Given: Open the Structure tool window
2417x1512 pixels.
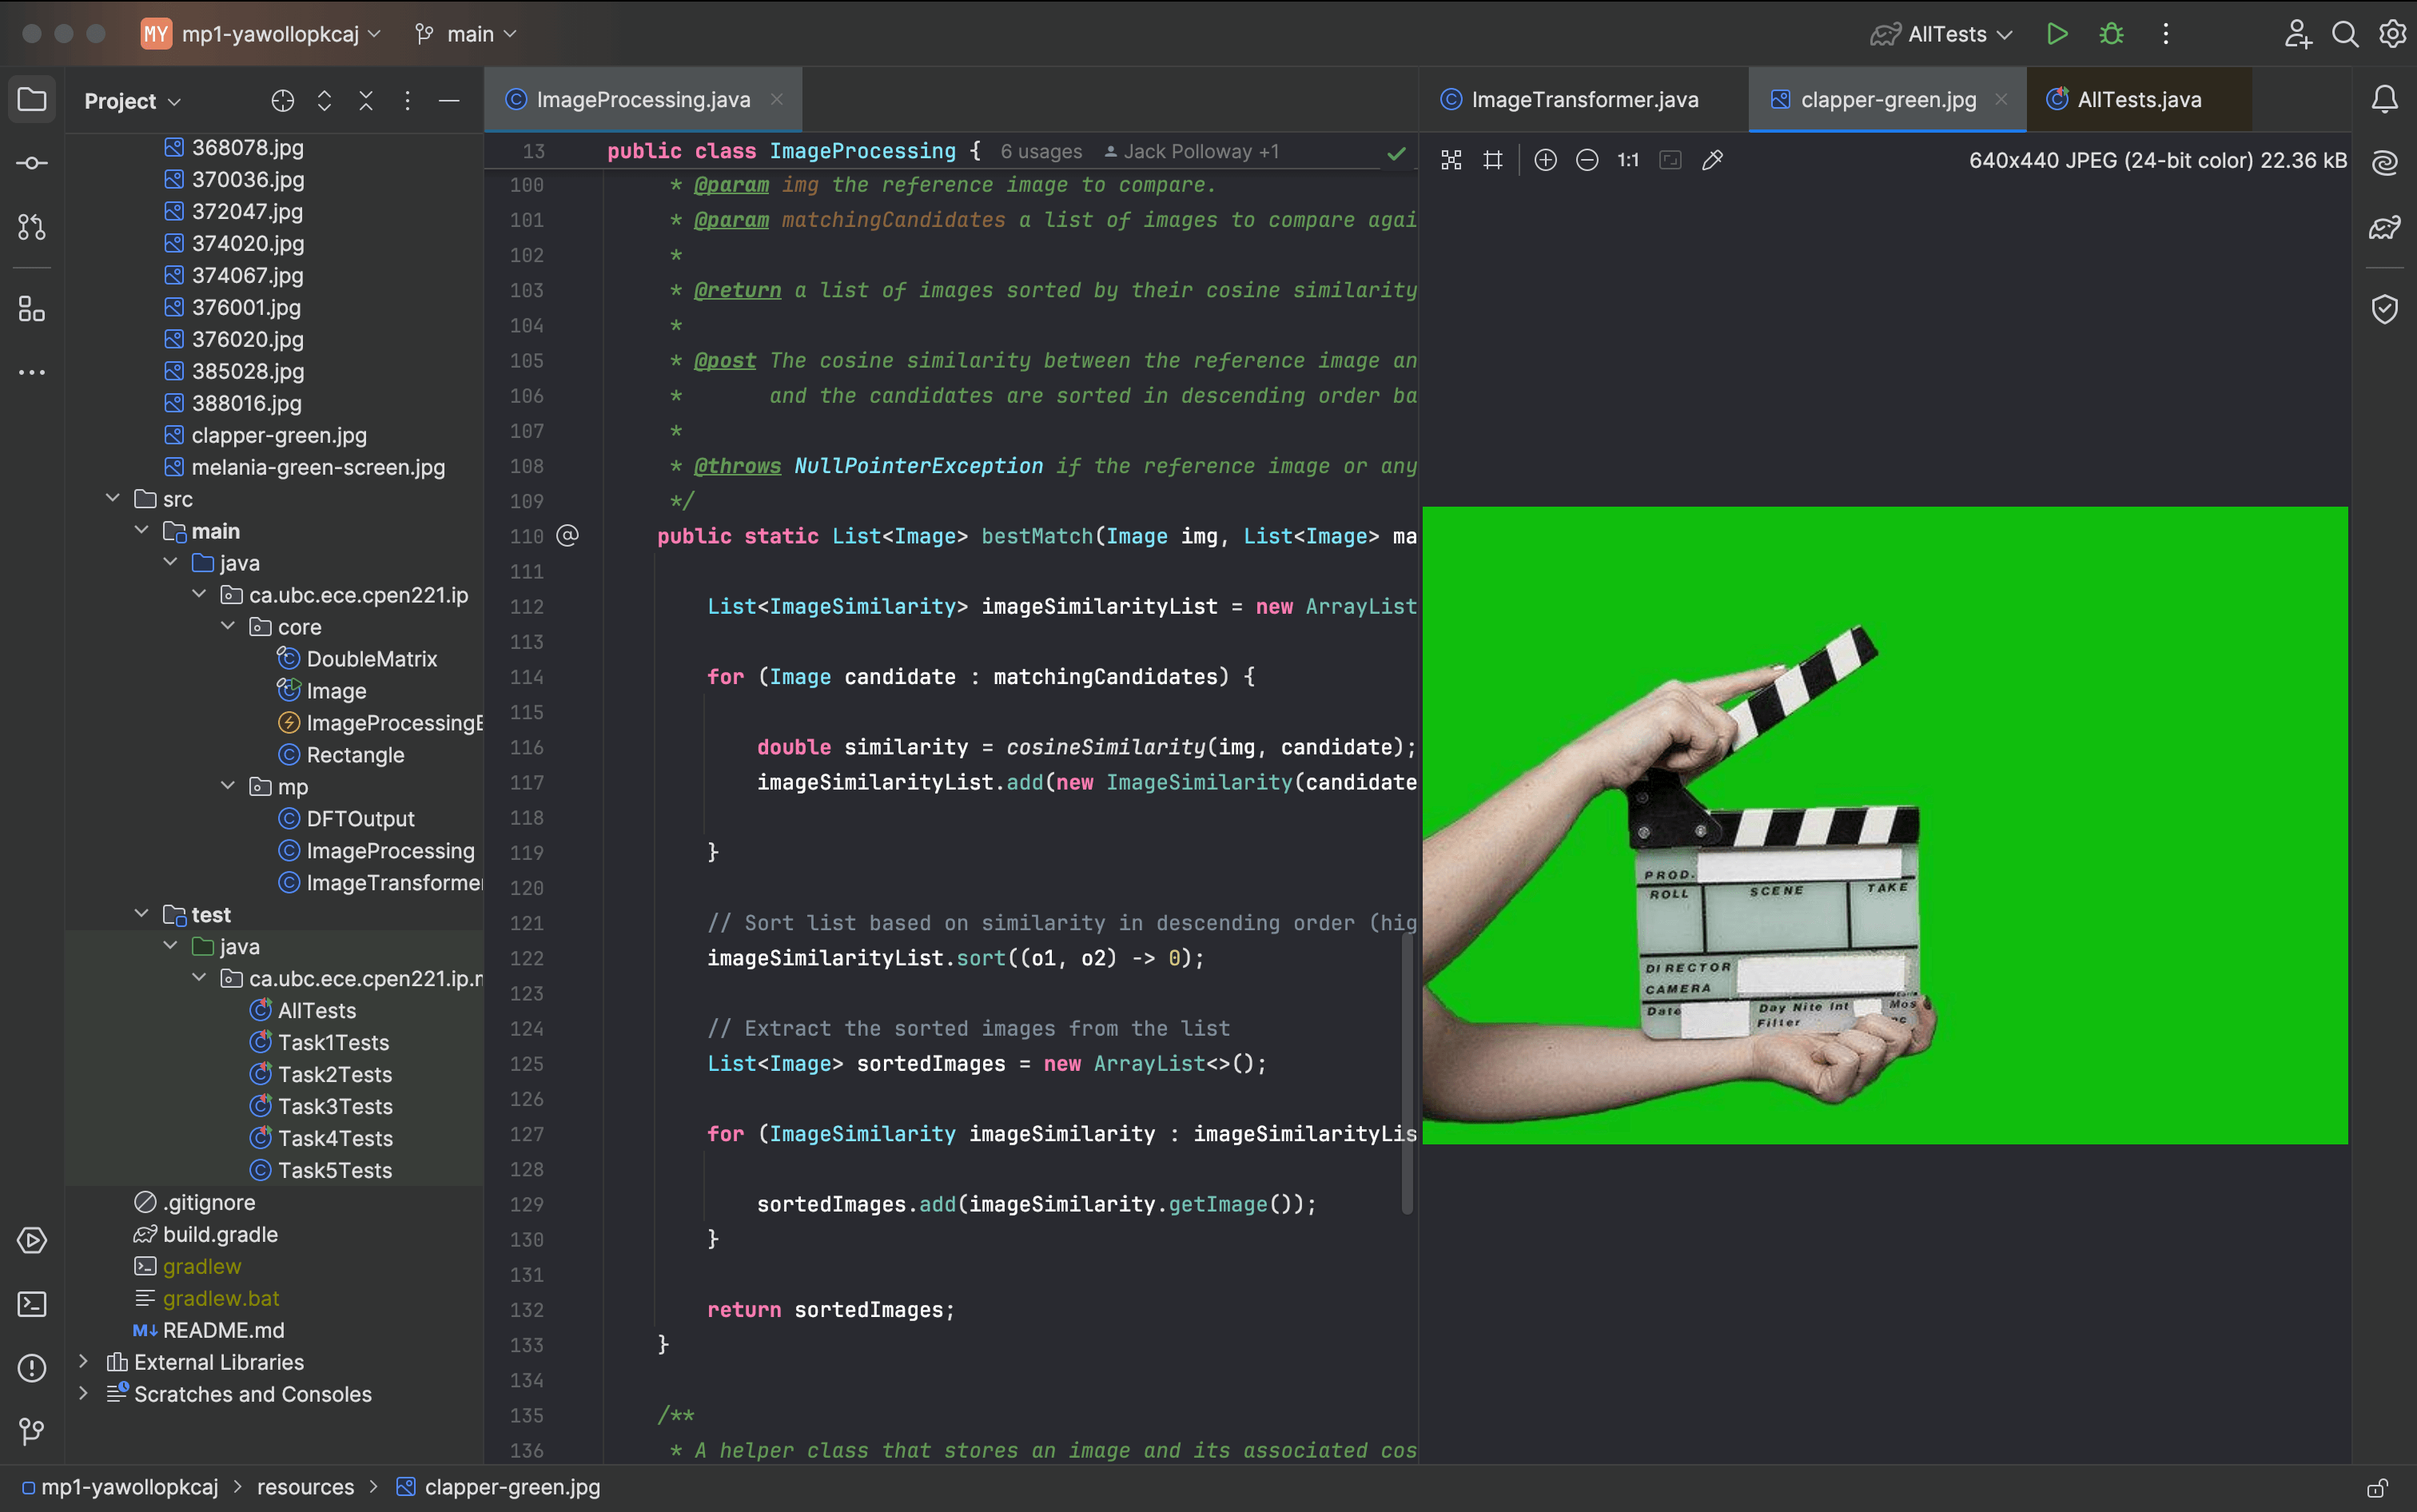Looking at the screenshot, I should pyautogui.click(x=32, y=309).
